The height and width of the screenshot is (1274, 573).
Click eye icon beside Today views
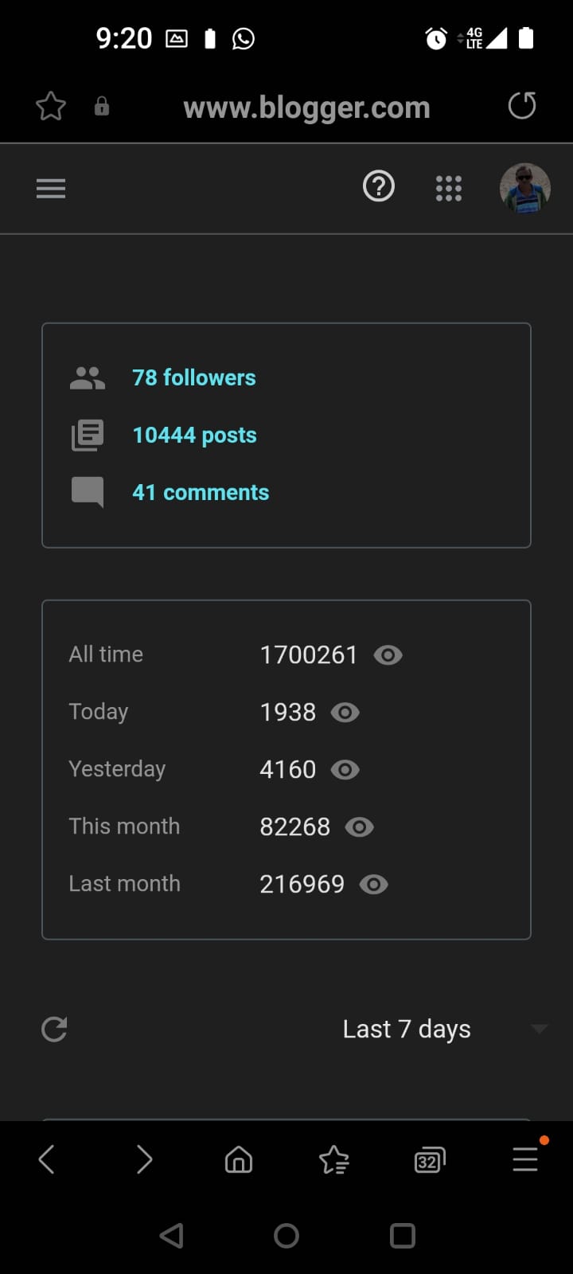coord(345,712)
